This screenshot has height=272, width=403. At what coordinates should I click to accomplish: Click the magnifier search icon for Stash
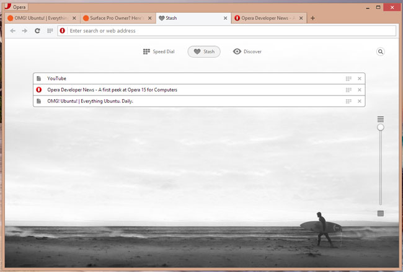pyautogui.click(x=381, y=51)
